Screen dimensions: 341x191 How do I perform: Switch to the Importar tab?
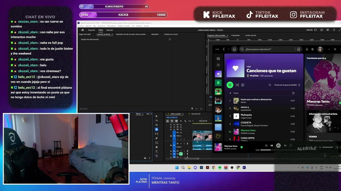91,30
